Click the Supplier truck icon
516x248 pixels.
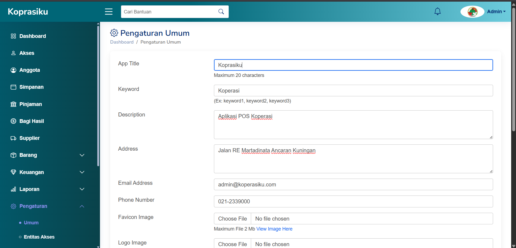click(x=13, y=138)
